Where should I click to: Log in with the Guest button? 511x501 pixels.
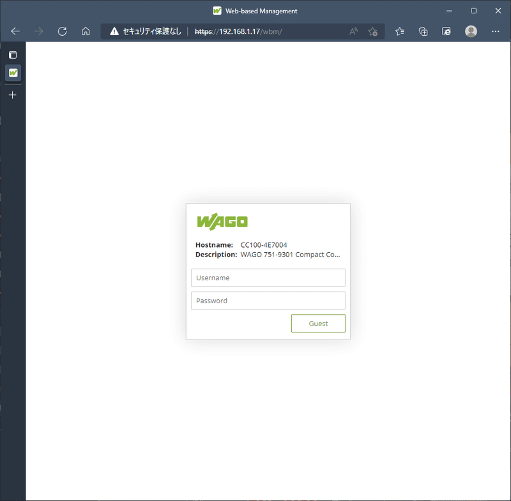318,324
